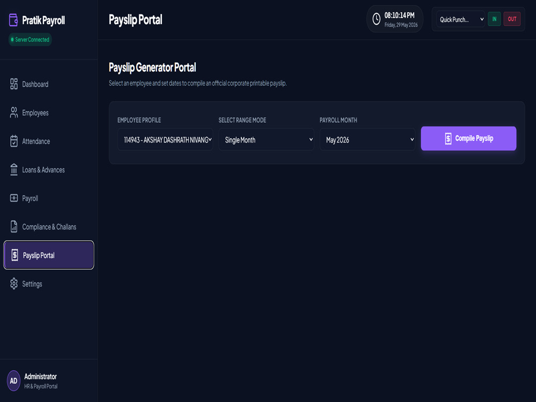The width and height of the screenshot is (536, 402).
Task: Click the HR & Payroll Portal subtitle
Action: 41,386
